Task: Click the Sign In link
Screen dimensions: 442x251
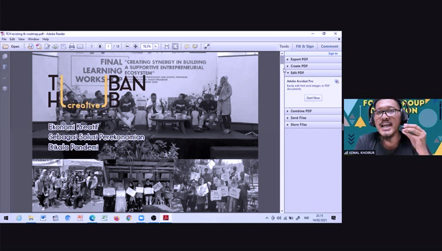Action: pyautogui.click(x=333, y=54)
